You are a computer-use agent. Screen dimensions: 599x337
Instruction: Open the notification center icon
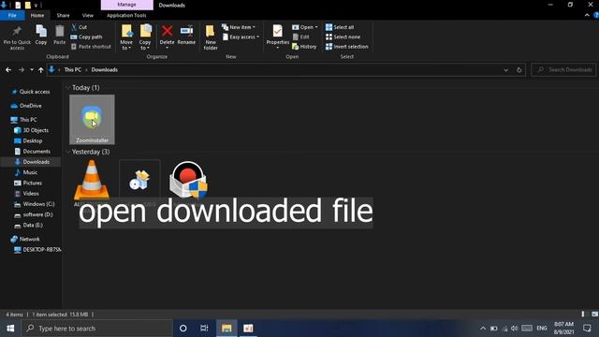(587, 329)
